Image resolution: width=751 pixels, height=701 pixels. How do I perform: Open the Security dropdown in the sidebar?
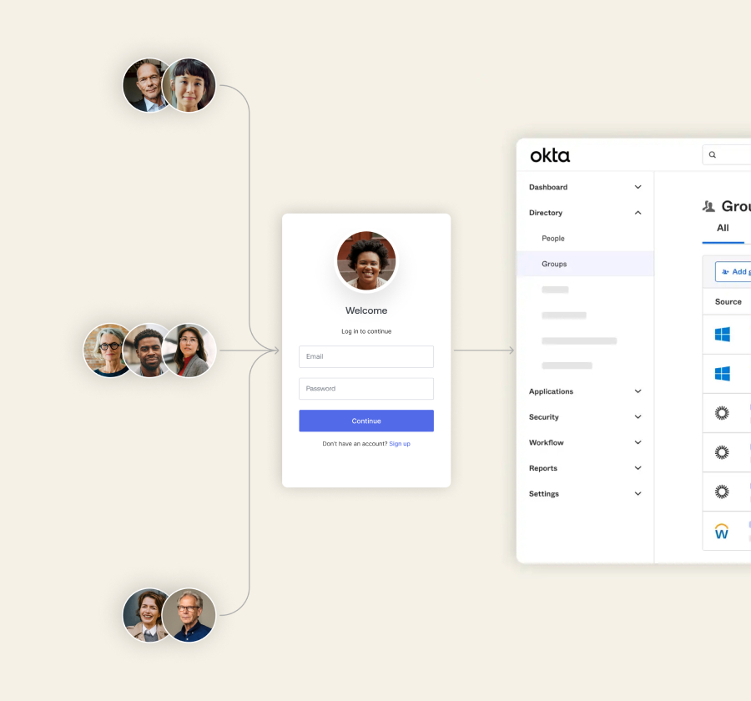tap(638, 417)
